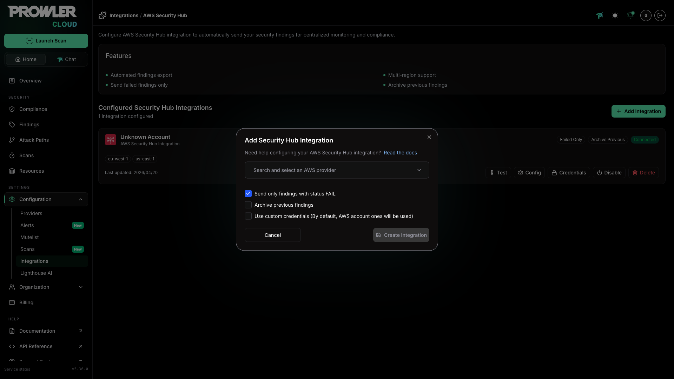
Task: Open the Read the docs link
Action: pyautogui.click(x=400, y=153)
